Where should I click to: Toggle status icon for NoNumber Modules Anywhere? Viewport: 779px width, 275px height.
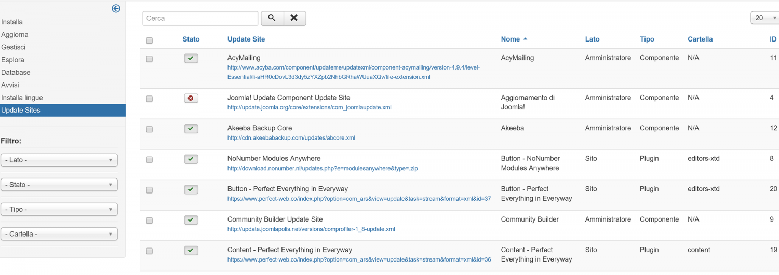(x=191, y=159)
